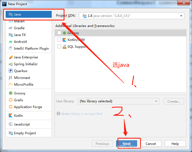The width and height of the screenshot is (192, 152).
Task: Enable the Groovy framework checkbox
Action: [59, 33]
